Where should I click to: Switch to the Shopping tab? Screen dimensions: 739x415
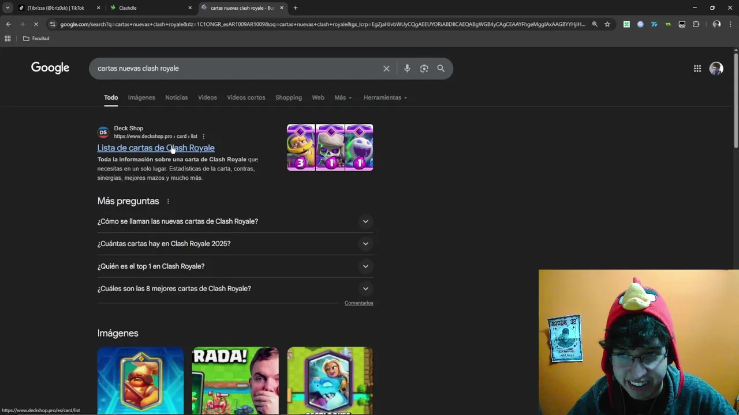tap(289, 97)
